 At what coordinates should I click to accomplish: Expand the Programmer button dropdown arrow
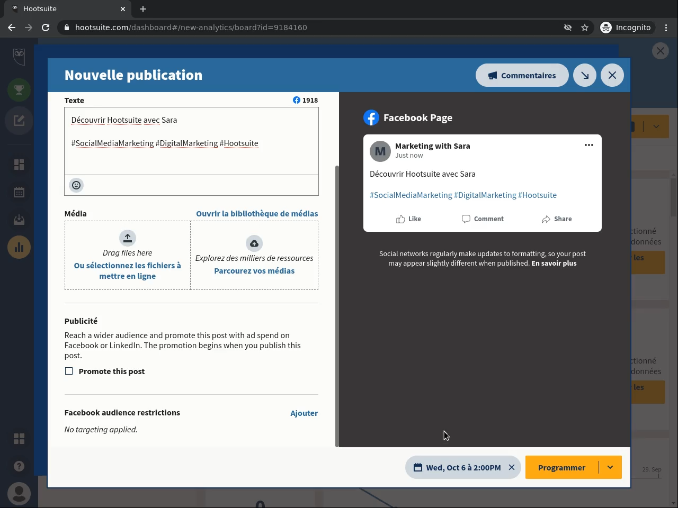coord(610,467)
